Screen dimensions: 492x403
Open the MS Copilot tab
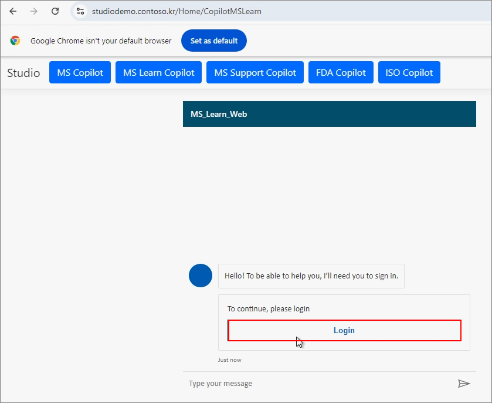[x=80, y=72]
